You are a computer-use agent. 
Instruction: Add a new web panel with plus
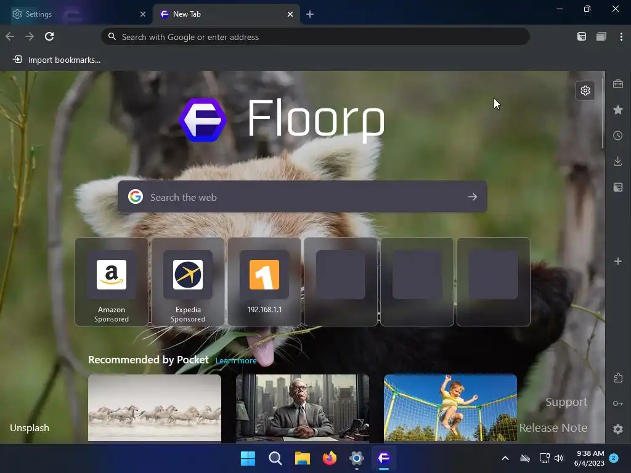[x=618, y=261]
